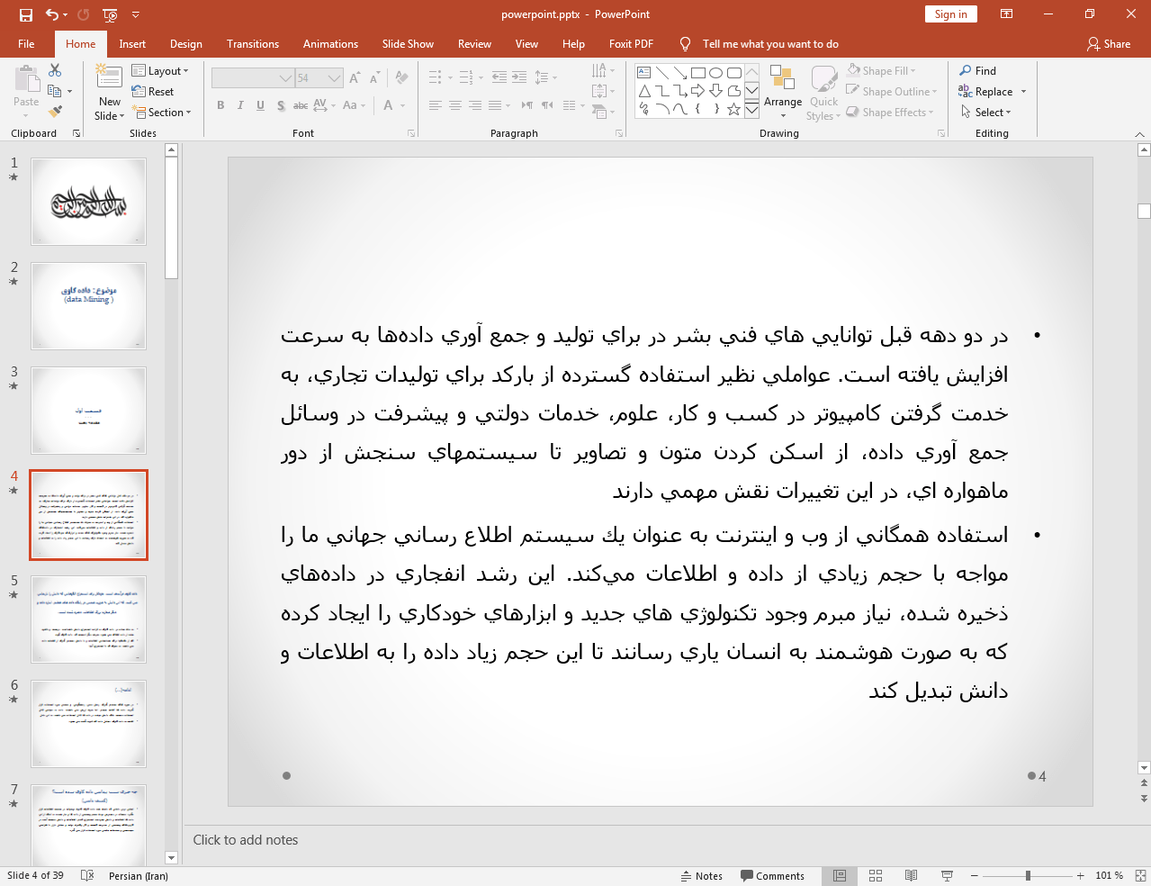Click the Format Painter brush icon
Screen dimensions: 1151x886
pyautogui.click(x=55, y=112)
